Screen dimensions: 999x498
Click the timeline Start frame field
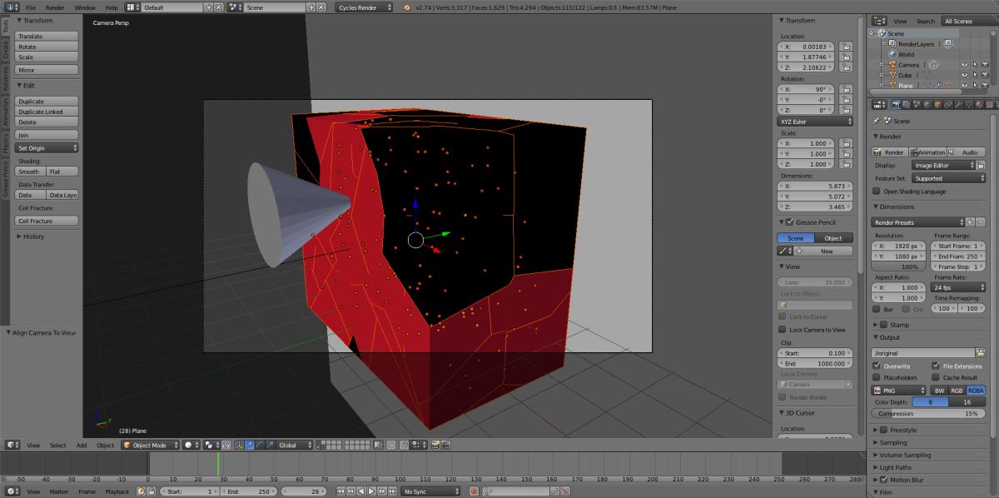pyautogui.click(x=190, y=491)
